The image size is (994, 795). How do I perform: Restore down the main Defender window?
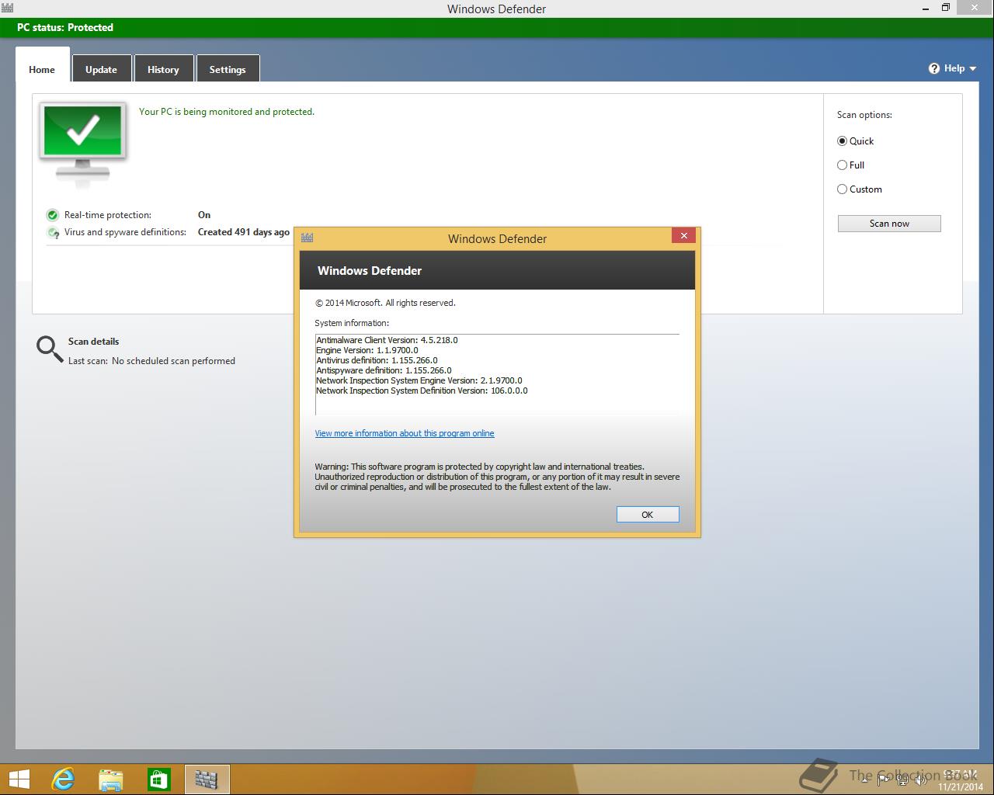[x=946, y=8]
